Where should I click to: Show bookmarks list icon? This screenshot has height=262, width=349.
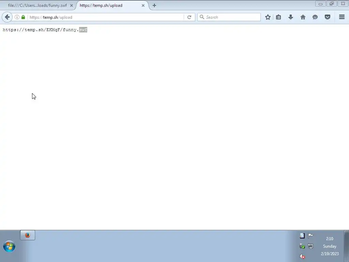[278, 17]
